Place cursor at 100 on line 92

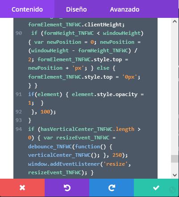(45, 112)
